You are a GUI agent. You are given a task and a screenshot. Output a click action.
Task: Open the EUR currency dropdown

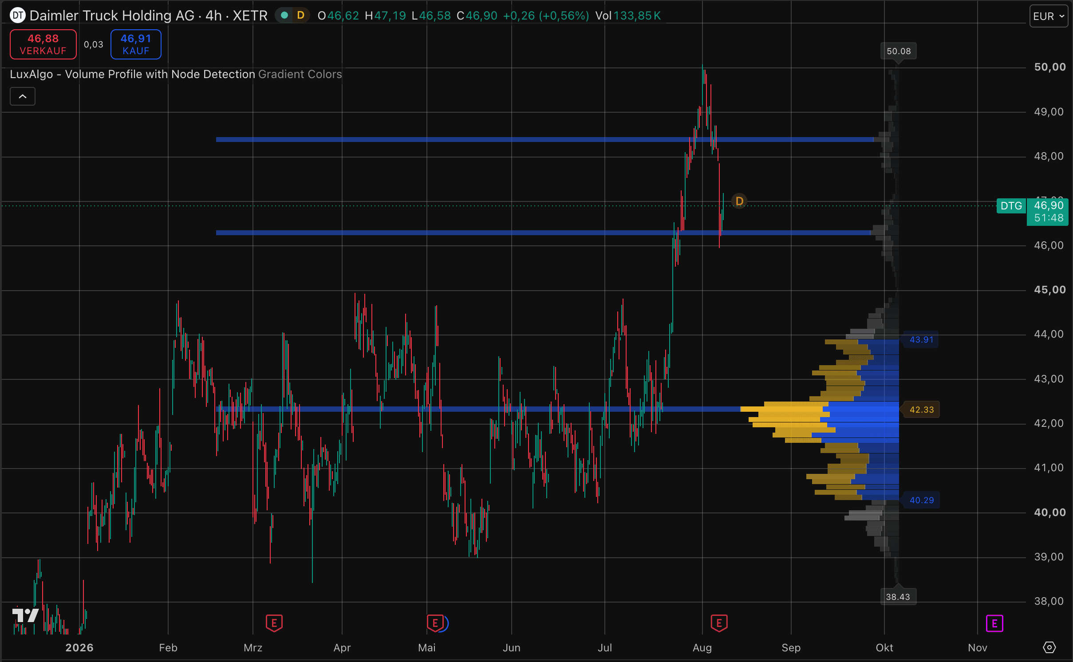[x=1049, y=16]
